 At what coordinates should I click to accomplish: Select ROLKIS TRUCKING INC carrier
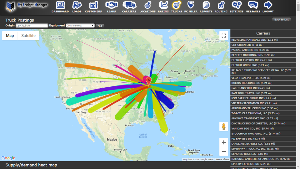(263, 83)
